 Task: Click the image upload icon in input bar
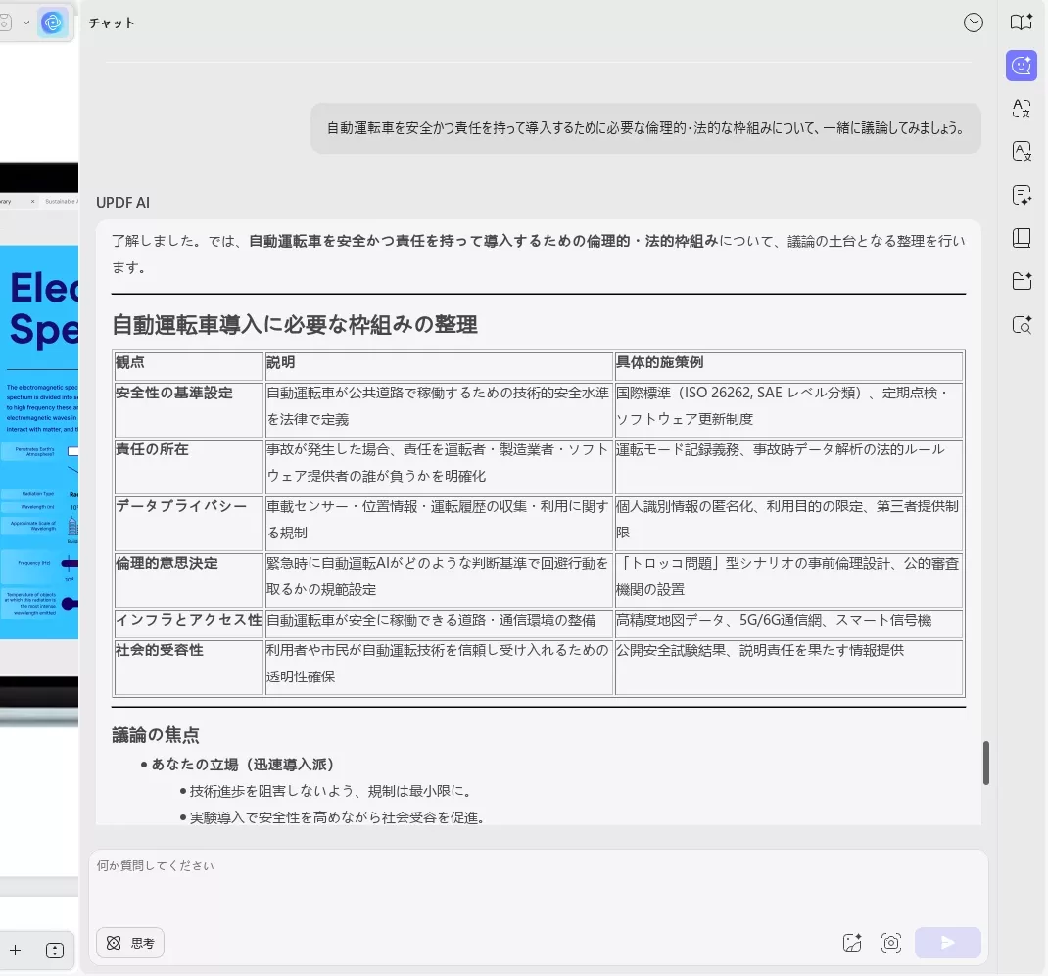pyautogui.click(x=852, y=943)
